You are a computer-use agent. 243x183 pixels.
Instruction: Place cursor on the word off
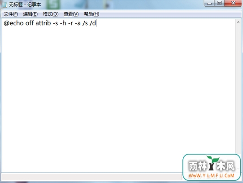30,23
